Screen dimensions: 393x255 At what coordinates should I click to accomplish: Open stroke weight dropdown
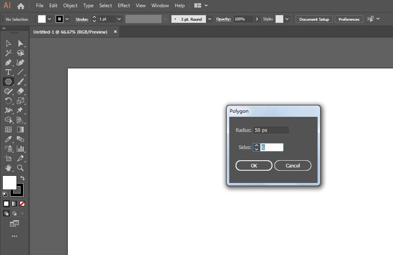pos(119,19)
